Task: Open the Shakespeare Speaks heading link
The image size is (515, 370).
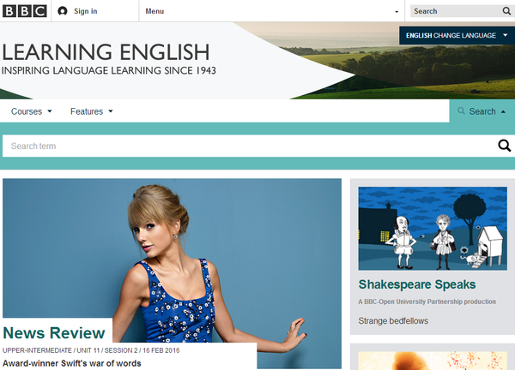Action: click(x=417, y=284)
